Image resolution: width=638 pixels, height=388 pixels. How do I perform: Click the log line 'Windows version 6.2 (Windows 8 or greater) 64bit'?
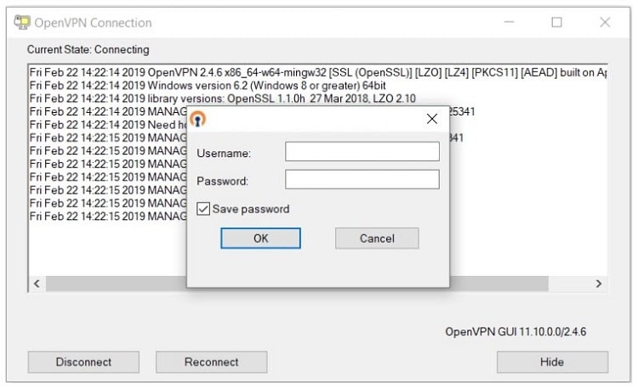coord(208,86)
